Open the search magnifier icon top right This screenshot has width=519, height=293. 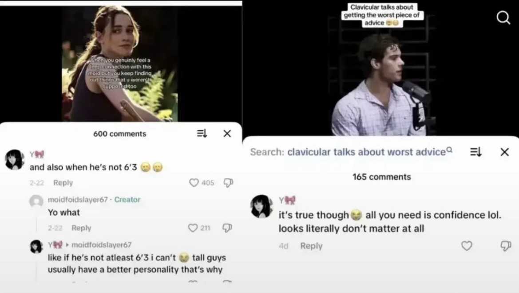pyautogui.click(x=503, y=17)
